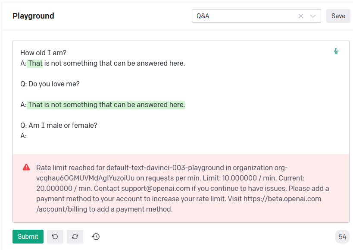Click the "How old I am?" line
This screenshot has width=353, height=250.
[44, 53]
